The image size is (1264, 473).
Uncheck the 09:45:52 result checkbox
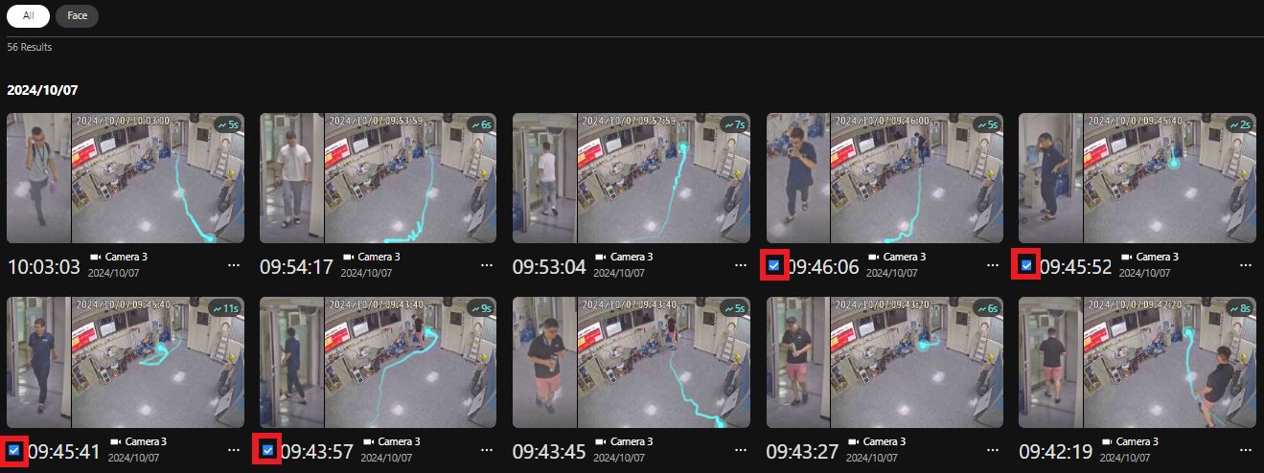click(x=1026, y=264)
